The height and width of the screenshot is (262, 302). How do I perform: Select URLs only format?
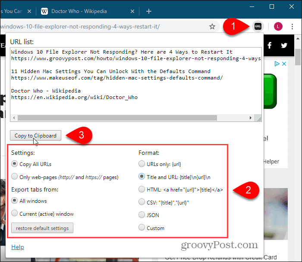click(142, 164)
